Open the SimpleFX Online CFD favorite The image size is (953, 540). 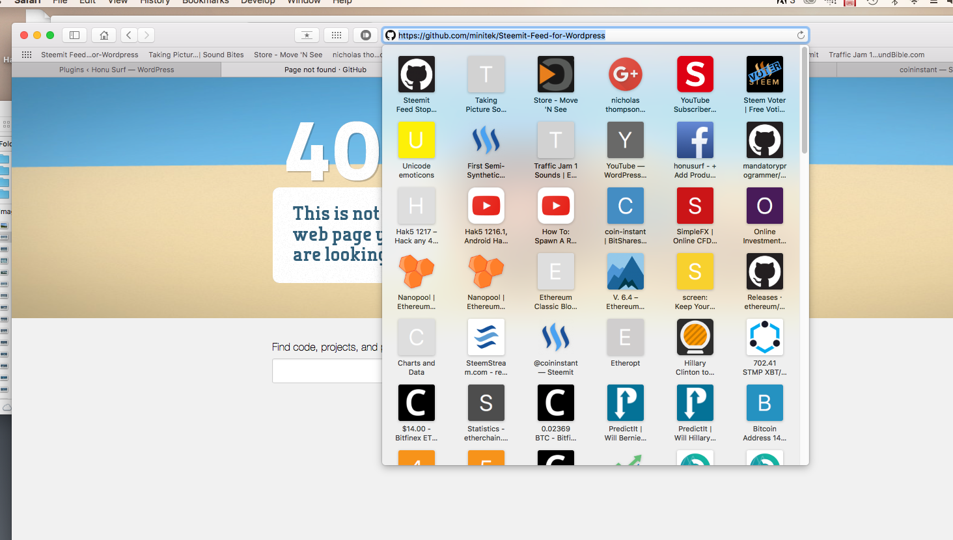click(695, 206)
